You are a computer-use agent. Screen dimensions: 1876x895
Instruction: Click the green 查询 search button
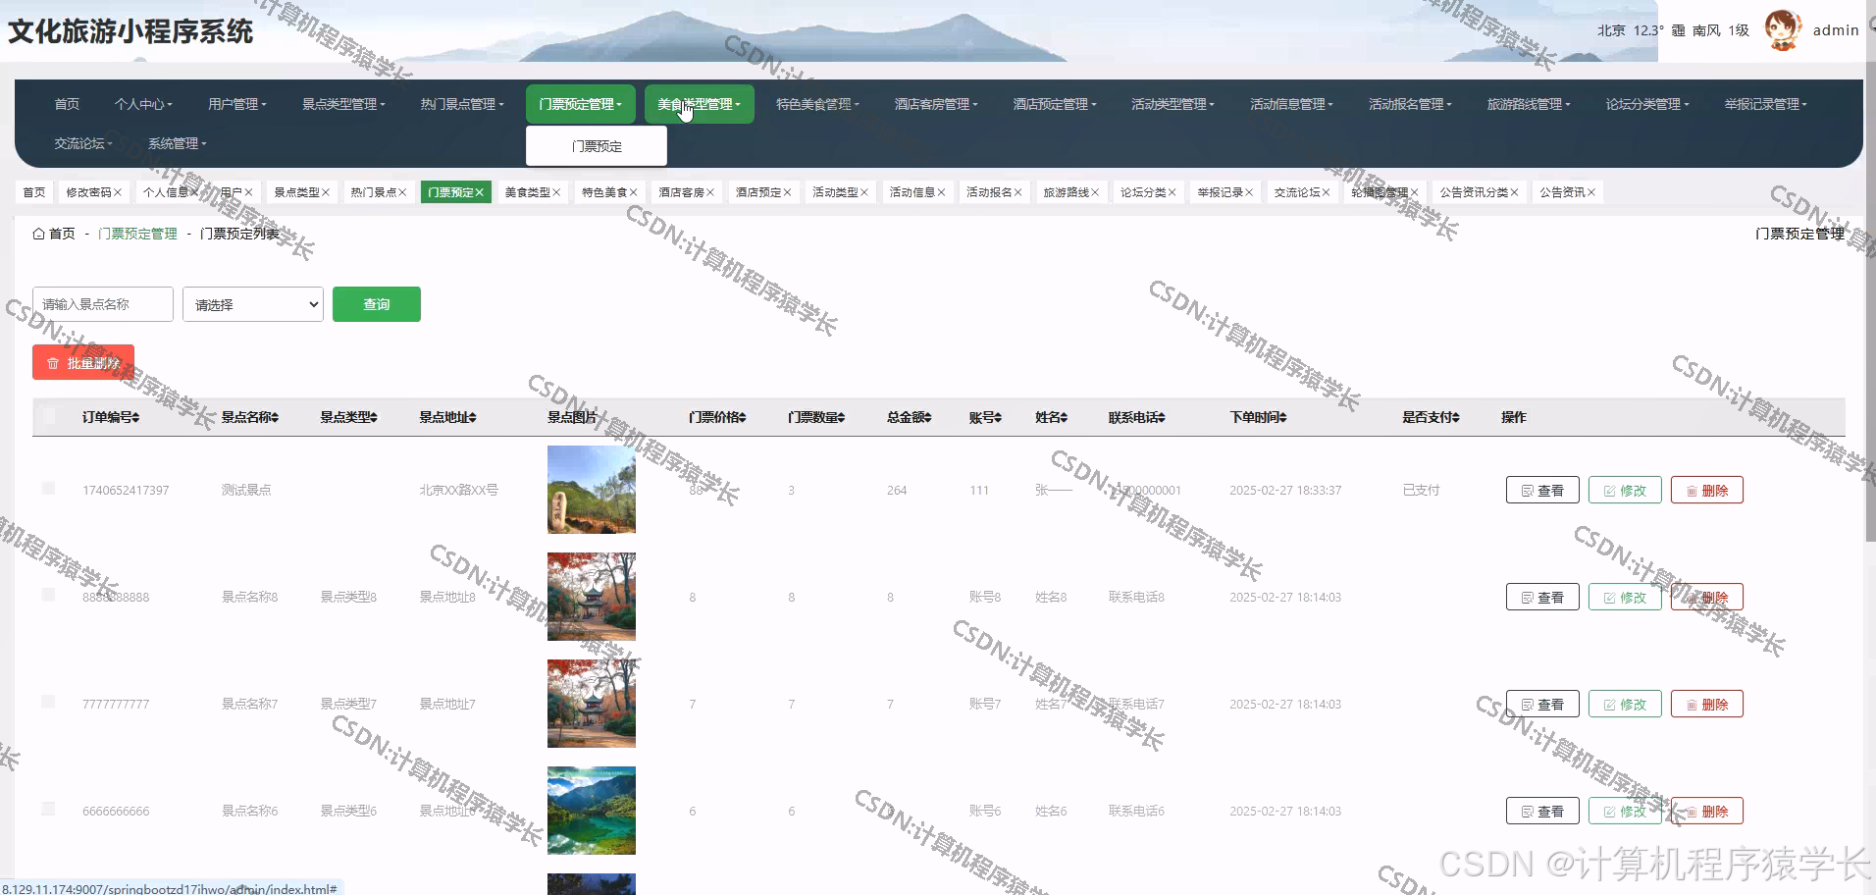(377, 304)
